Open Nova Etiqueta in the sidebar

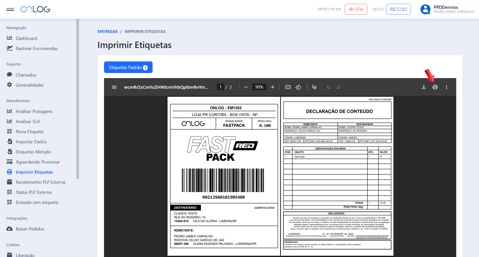(29, 132)
